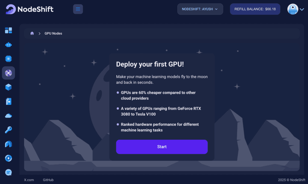Go to home via breadcrumb icon
Screen dimensions: 308x184
(x=32, y=33)
